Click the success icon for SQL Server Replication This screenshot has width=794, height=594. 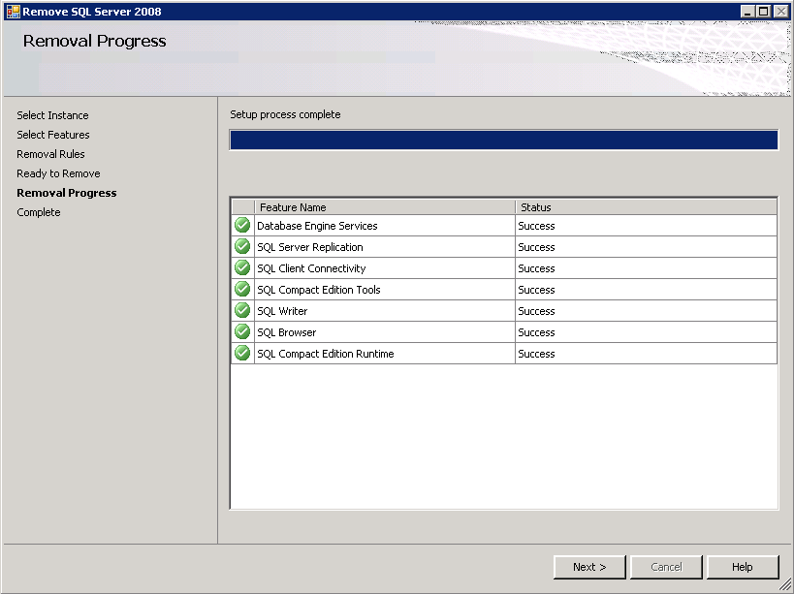(x=242, y=246)
